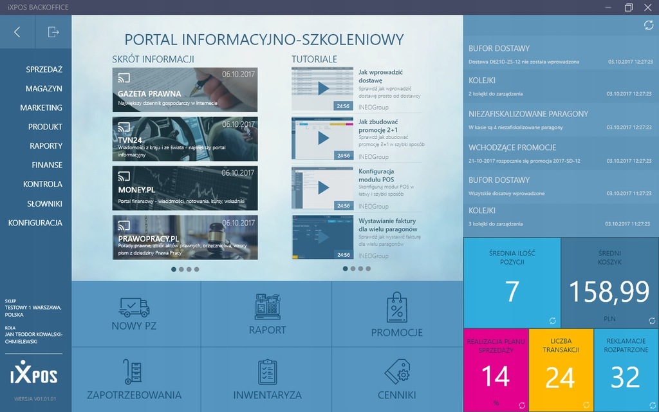
Task: Open the Kontrola menu
Action: click(43, 184)
